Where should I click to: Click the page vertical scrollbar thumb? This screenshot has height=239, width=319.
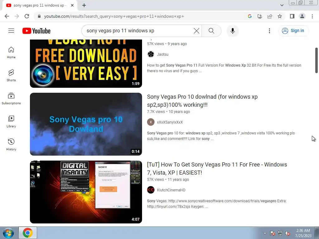pyautogui.click(x=317, y=60)
